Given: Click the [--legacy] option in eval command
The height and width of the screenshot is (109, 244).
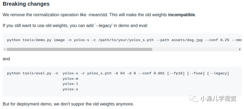Looking at the screenshot, I should tap(218, 73).
